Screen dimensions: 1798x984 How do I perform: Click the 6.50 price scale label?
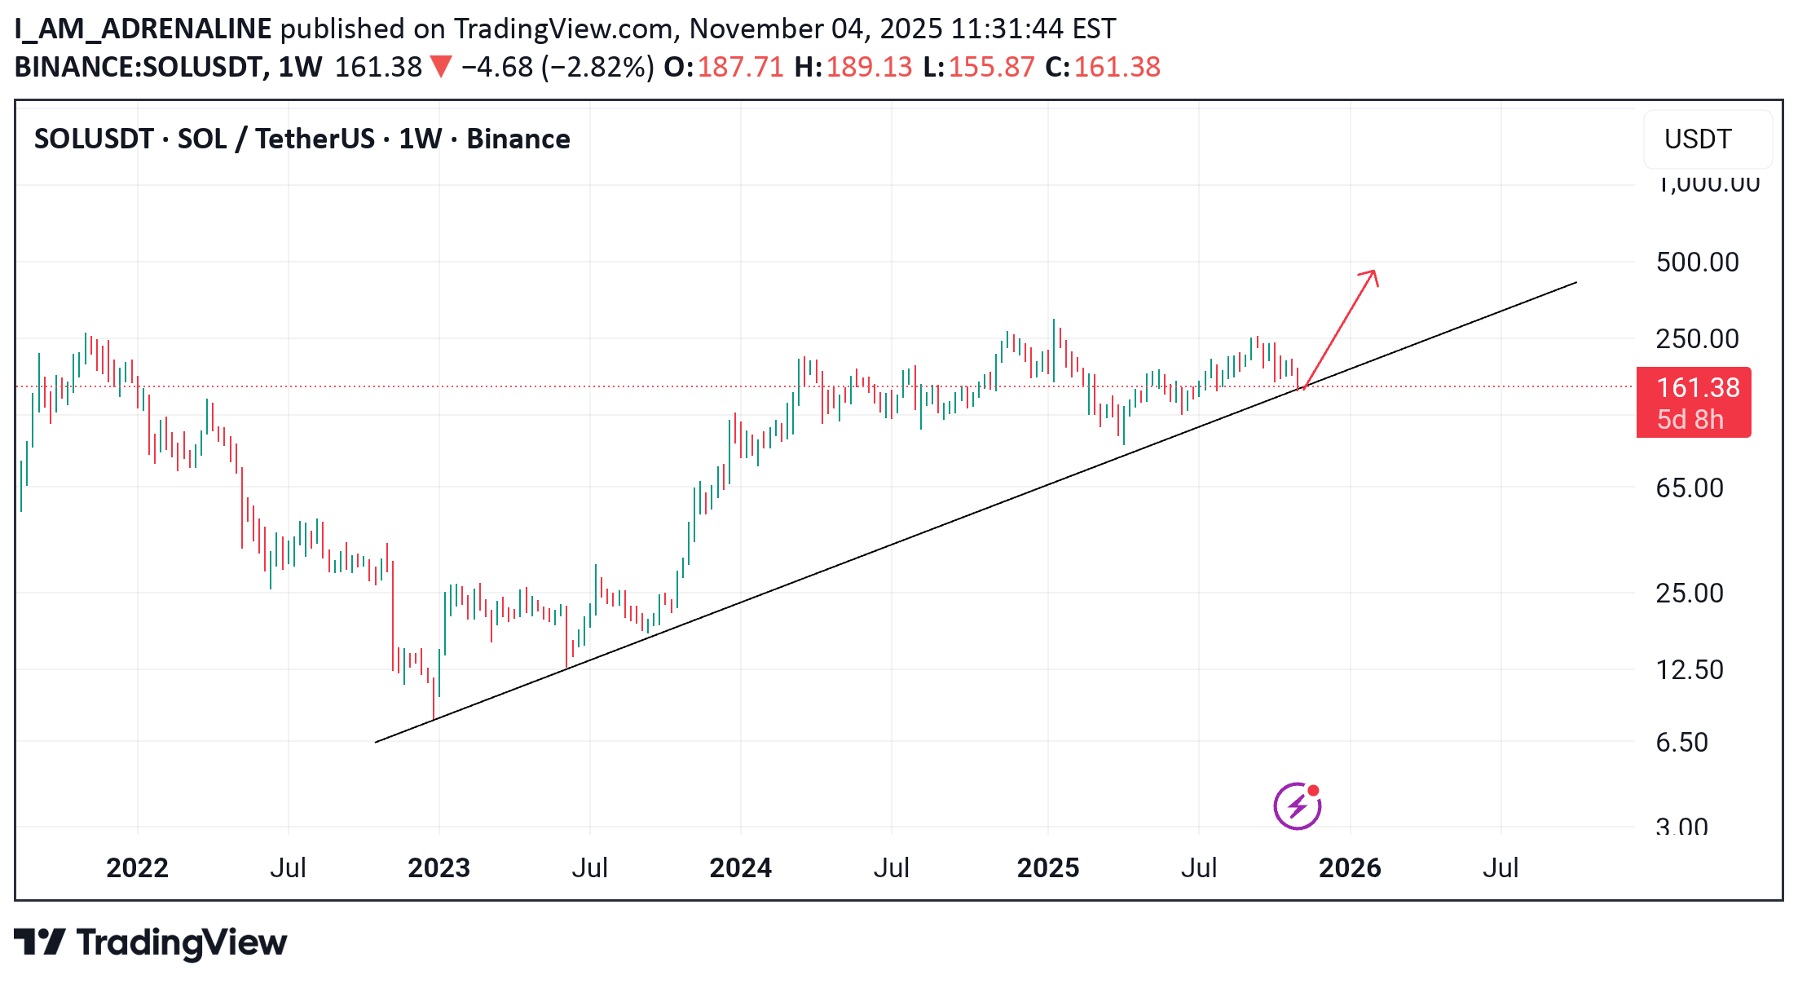1681,743
